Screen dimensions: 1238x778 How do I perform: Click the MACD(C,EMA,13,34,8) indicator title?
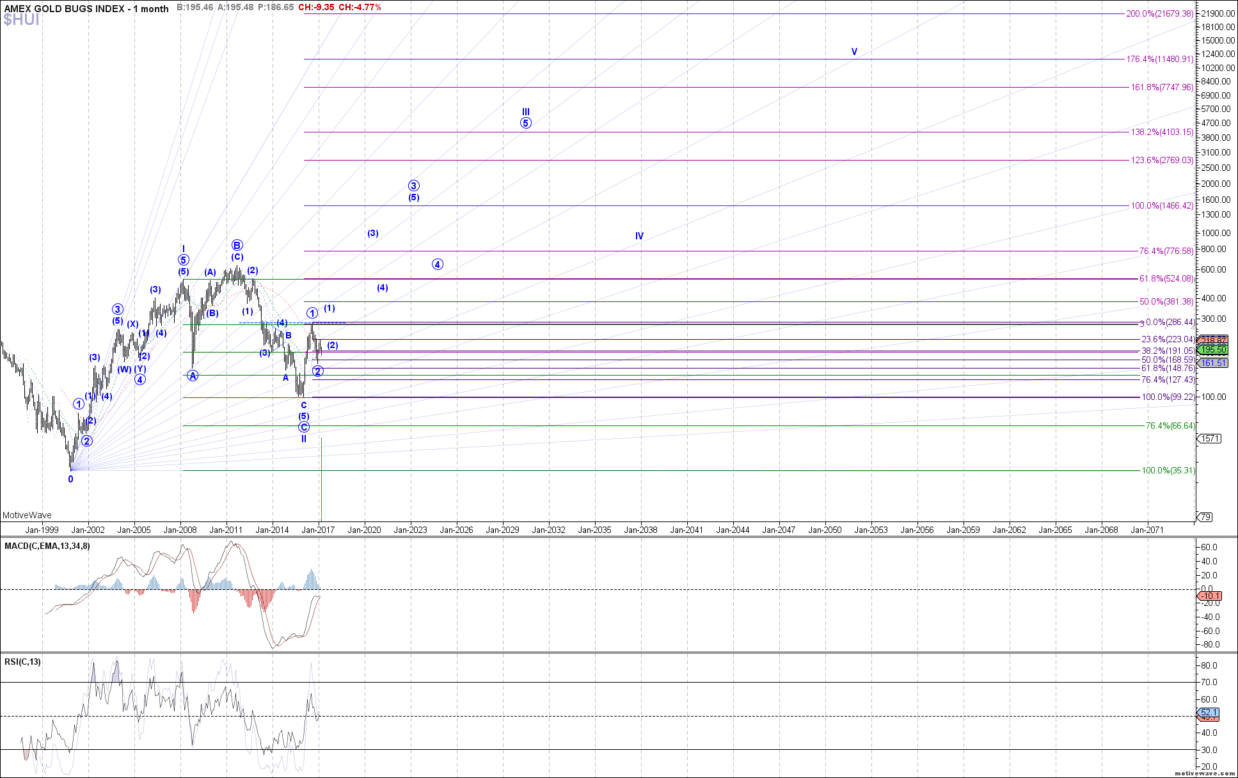point(47,546)
